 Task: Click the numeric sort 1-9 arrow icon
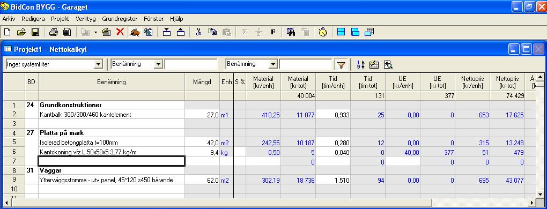tap(361, 64)
